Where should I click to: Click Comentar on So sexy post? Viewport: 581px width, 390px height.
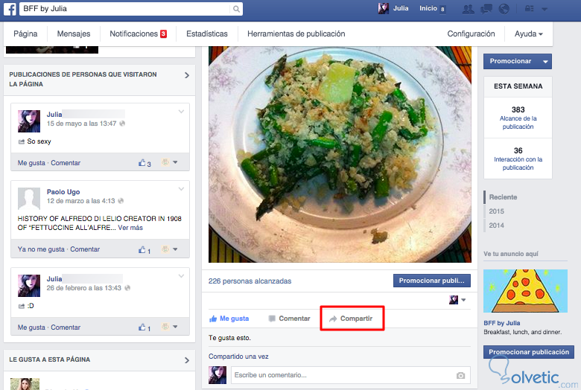click(66, 162)
